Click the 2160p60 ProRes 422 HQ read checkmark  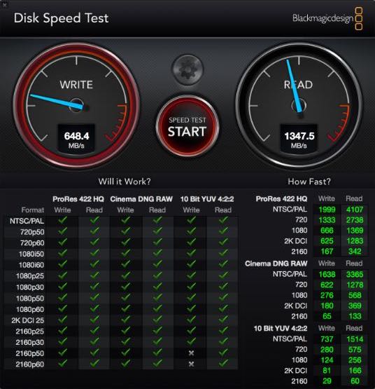pos(94,364)
